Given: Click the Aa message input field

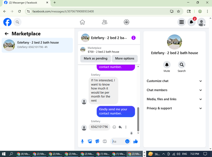Looking at the screenshot, I should pyautogui.click(x=118, y=141).
